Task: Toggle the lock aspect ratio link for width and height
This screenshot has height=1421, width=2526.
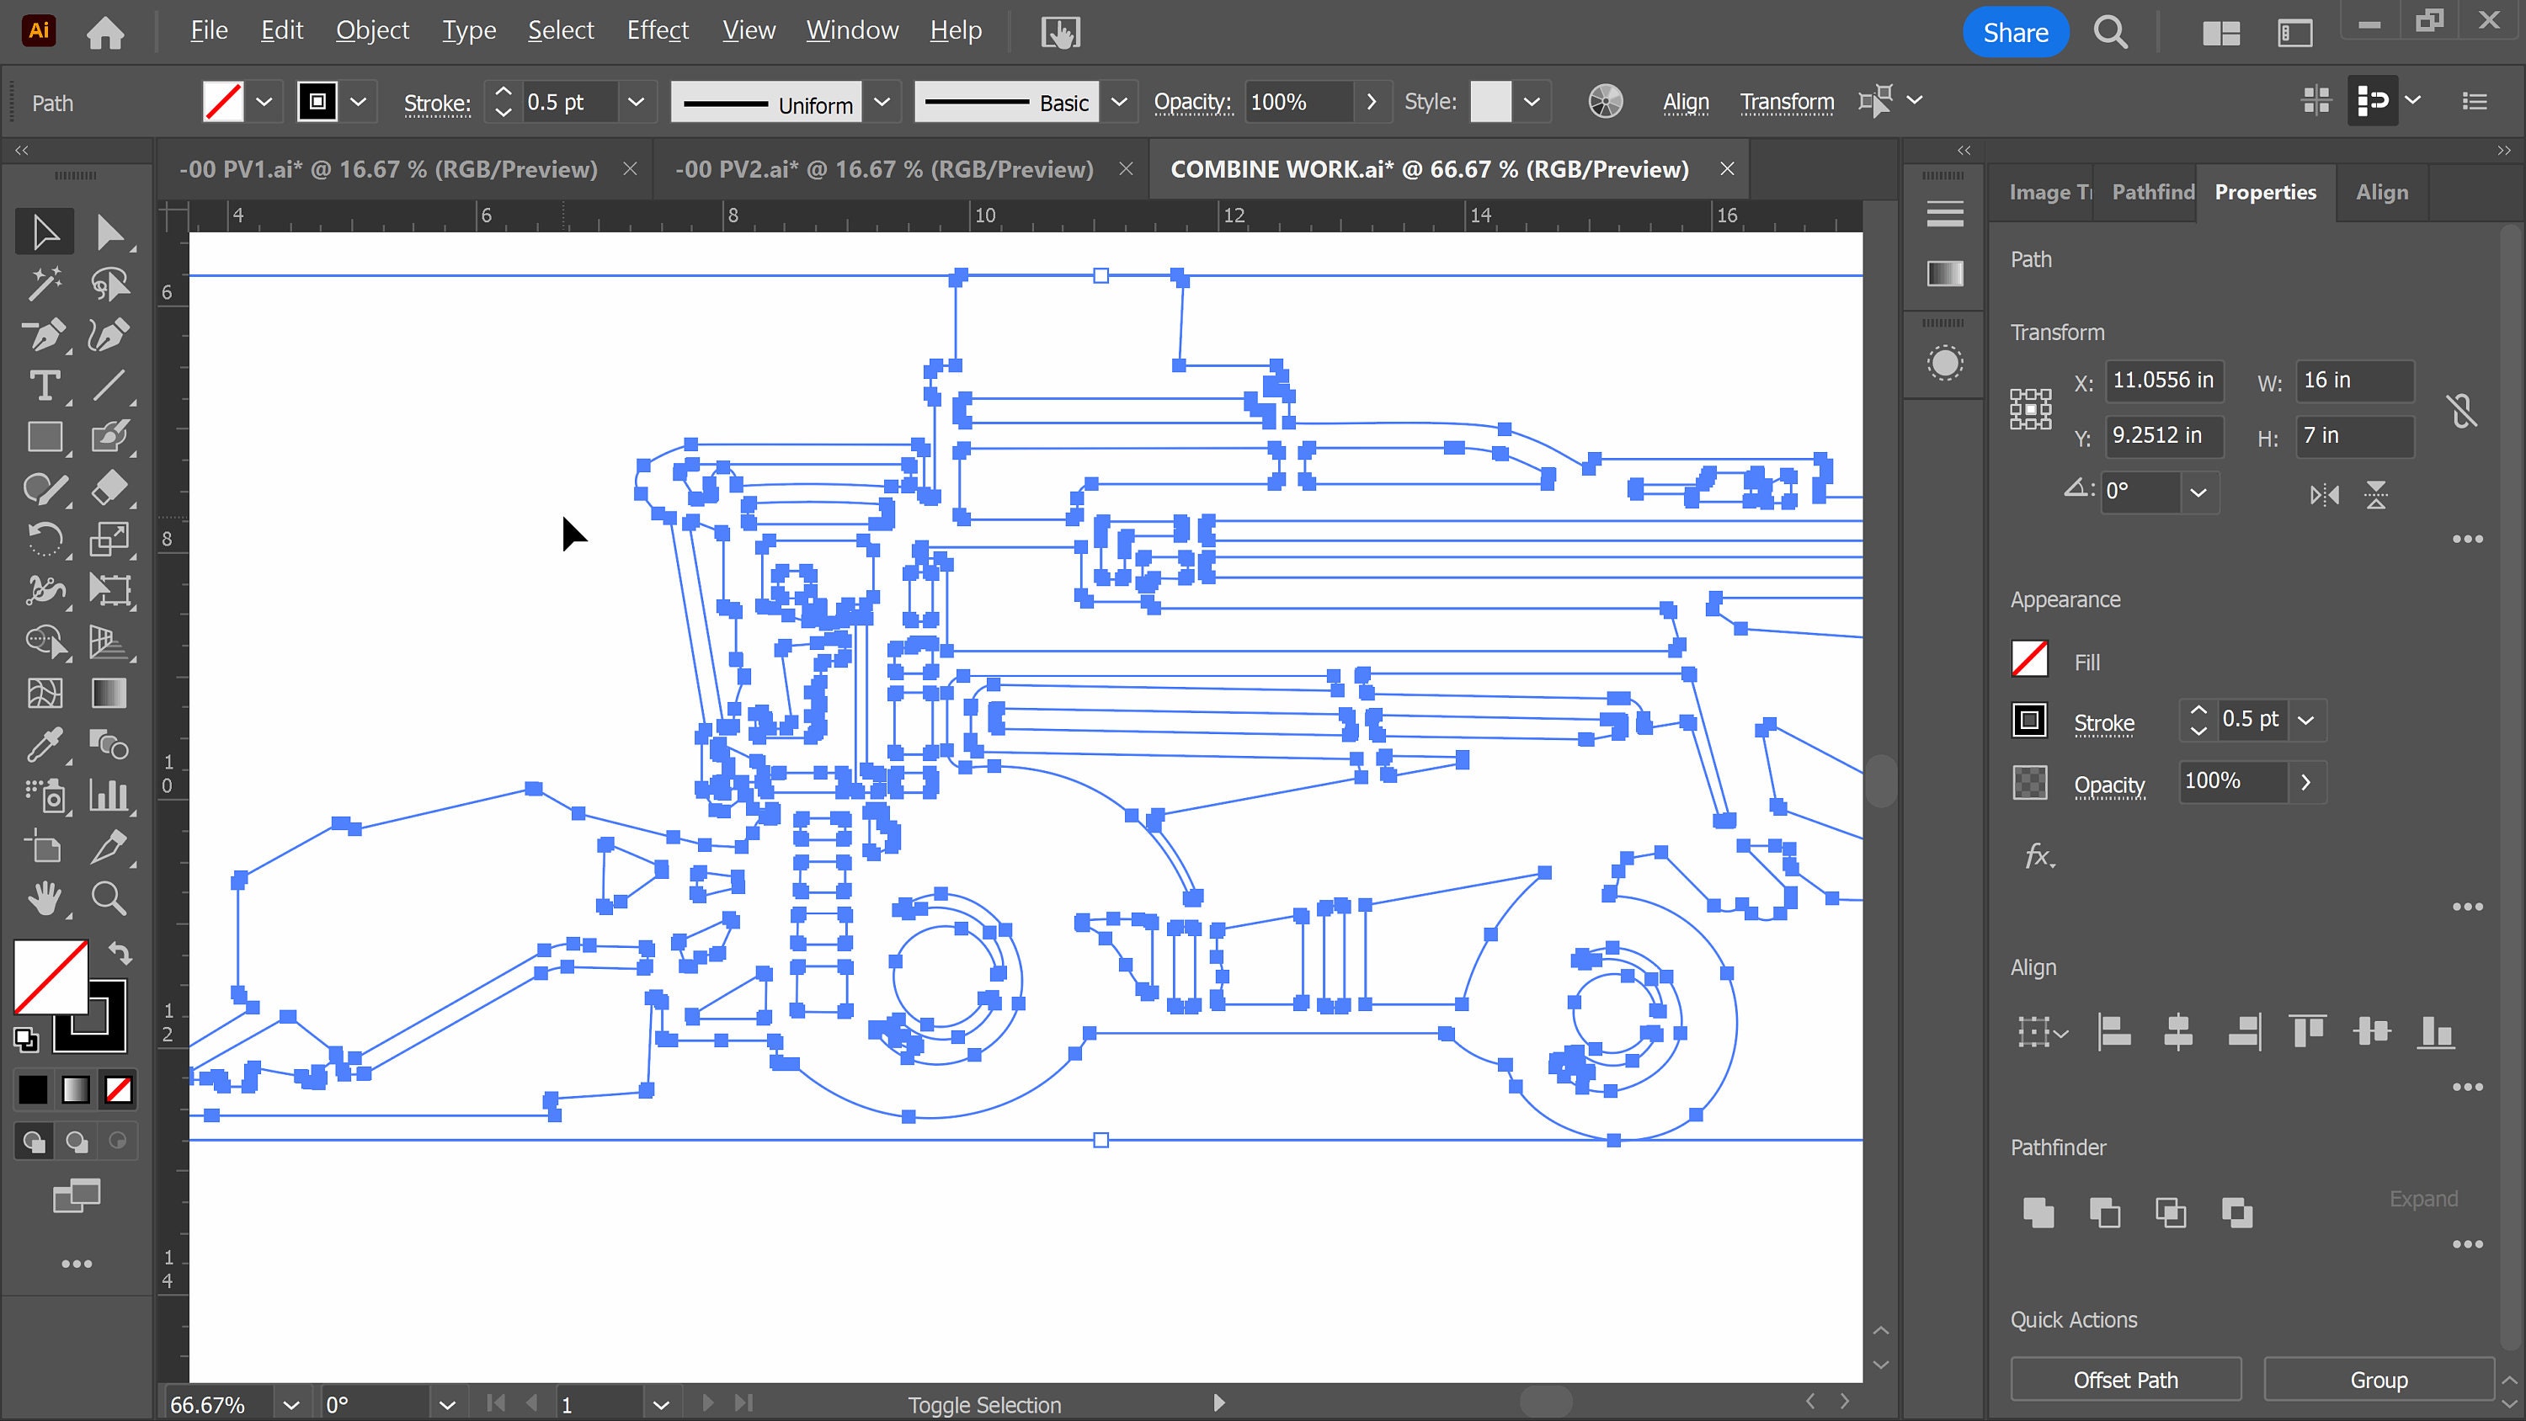Action: 2462,410
